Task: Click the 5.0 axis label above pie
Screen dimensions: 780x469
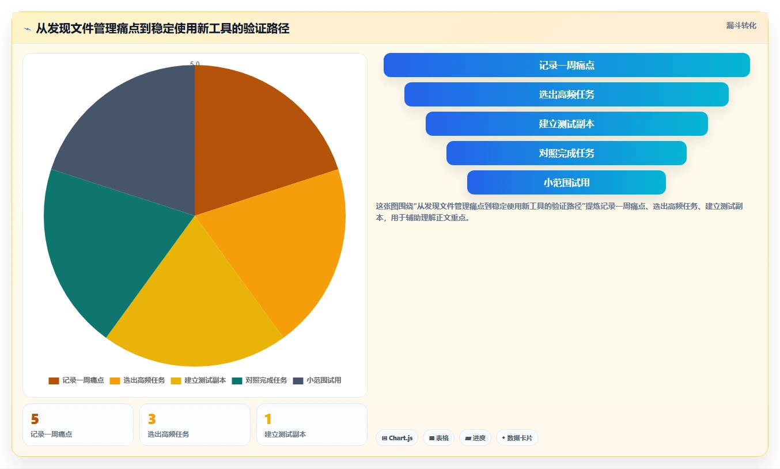Action: click(195, 64)
